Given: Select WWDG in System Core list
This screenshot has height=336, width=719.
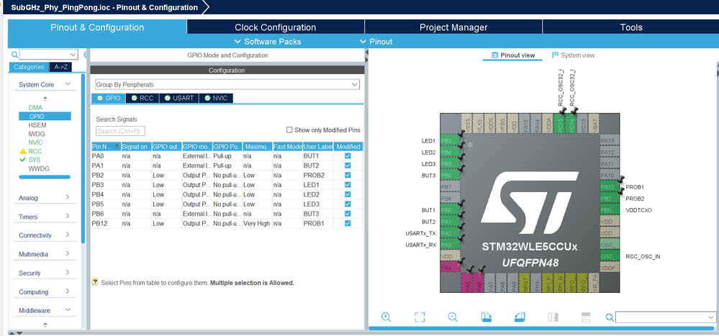Looking at the screenshot, I should [x=39, y=168].
